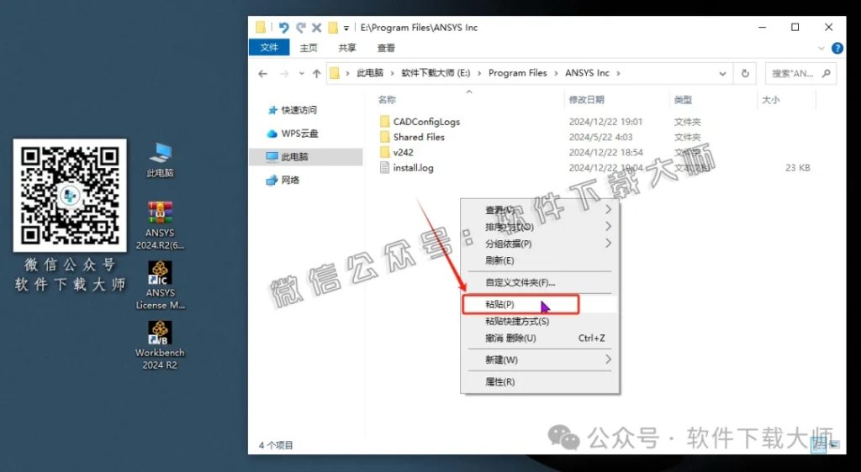
Task: Choose 自定义文件夹(F)... in context menu
Action: coord(541,283)
